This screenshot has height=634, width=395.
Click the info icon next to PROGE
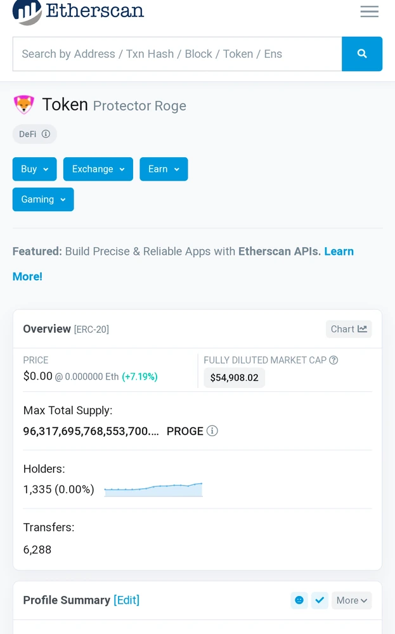(212, 431)
